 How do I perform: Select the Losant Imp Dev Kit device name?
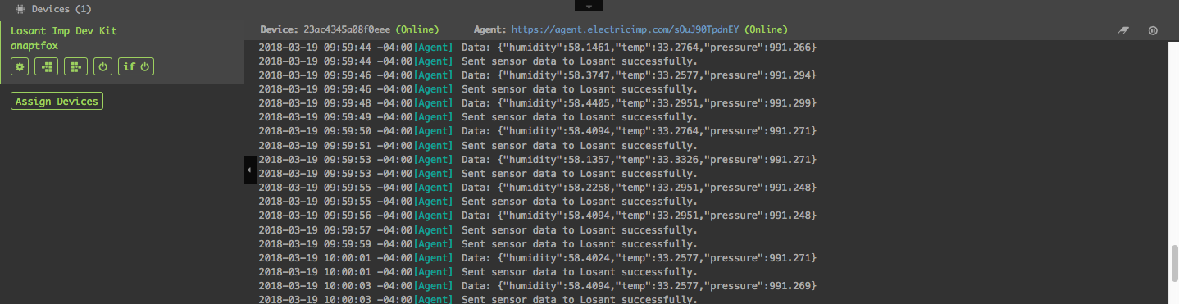[x=64, y=31]
